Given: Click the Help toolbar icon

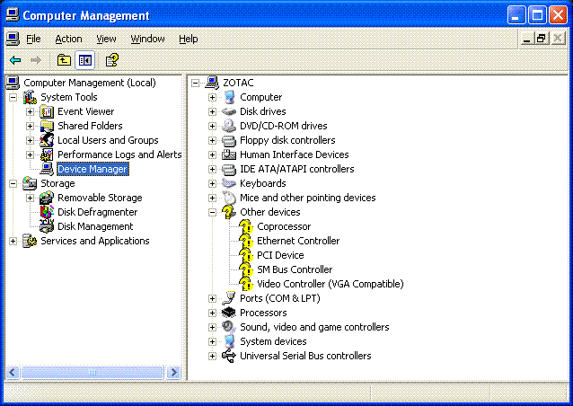Looking at the screenshot, I should coord(111,60).
